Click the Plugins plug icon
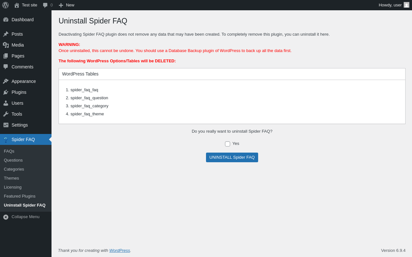Viewport: 412px width, 257px height. pyautogui.click(x=6, y=92)
